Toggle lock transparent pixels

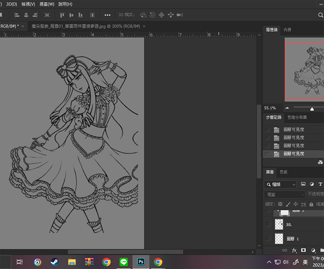[x=280, y=204]
